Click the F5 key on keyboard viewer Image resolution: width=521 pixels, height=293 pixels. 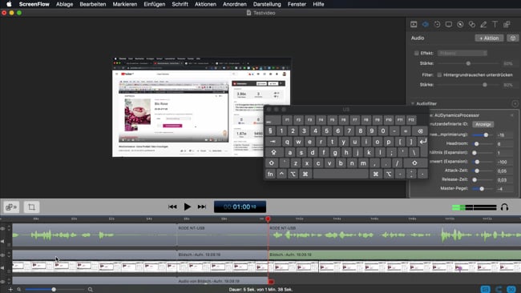pos(333,120)
